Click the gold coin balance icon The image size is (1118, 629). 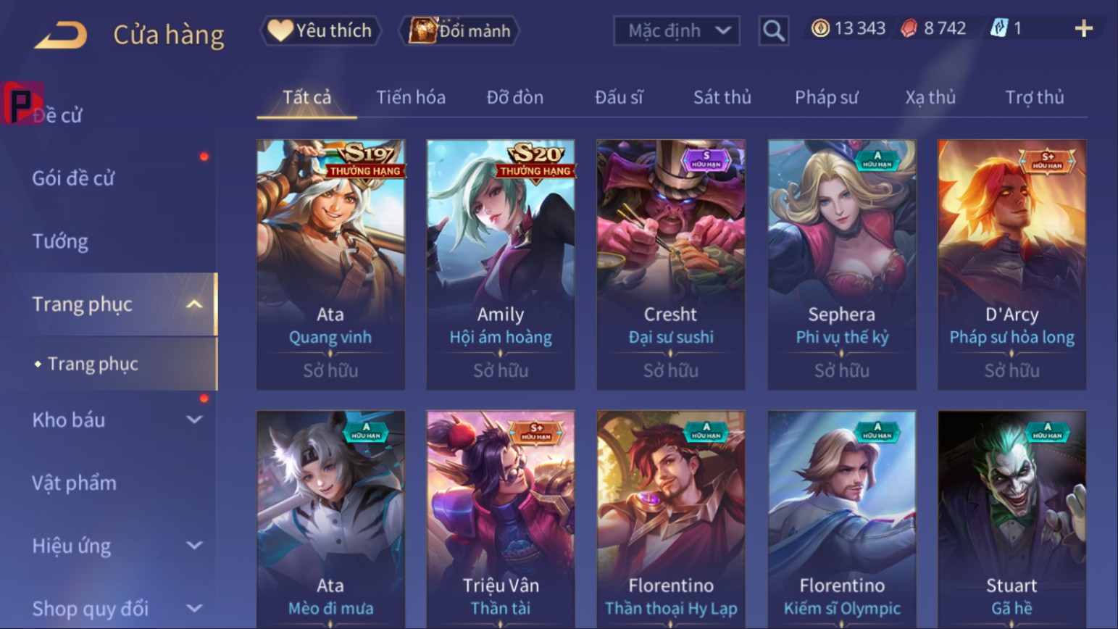(820, 28)
